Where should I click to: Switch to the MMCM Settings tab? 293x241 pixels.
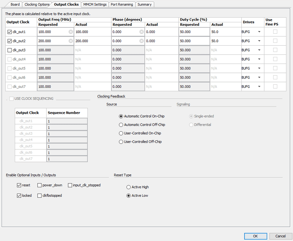[95, 4]
